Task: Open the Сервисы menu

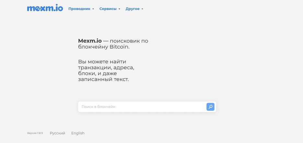Action: 108,9
